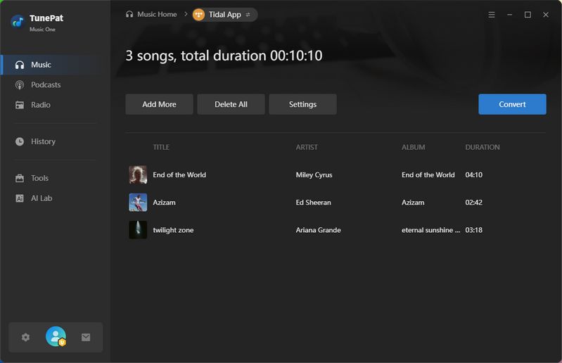Open the user account avatar
Screen dimensions: 562x363
(x=56, y=336)
